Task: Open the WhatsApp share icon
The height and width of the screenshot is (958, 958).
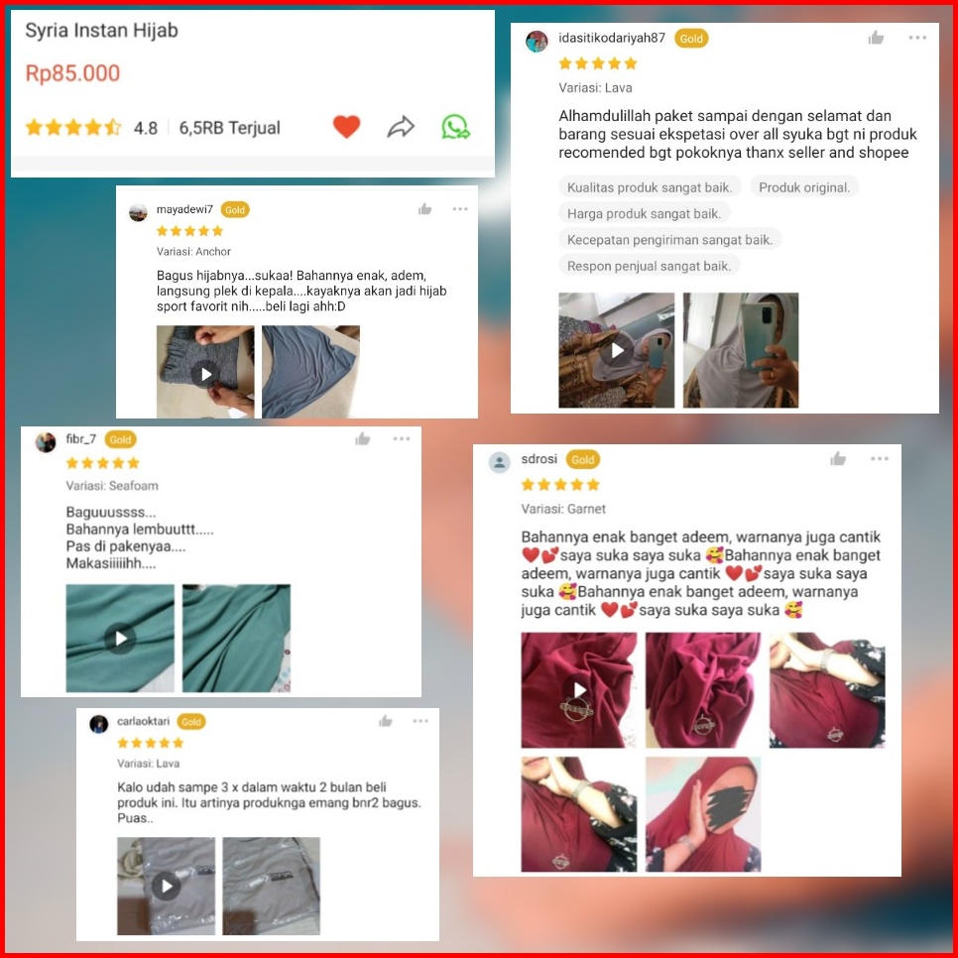Action: coord(455,127)
